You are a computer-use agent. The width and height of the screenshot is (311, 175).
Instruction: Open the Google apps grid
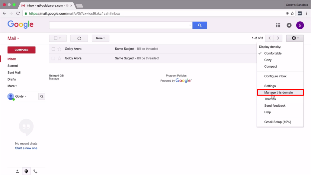click(278, 25)
